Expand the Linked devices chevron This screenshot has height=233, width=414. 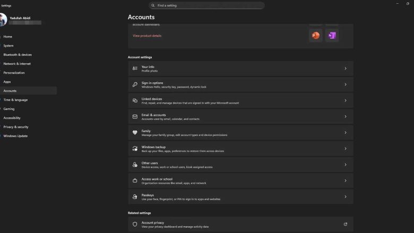point(346,100)
